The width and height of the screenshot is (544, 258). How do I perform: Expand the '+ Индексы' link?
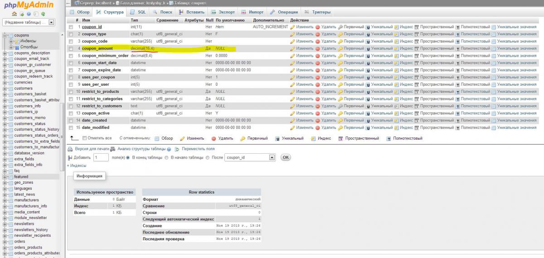77,166
